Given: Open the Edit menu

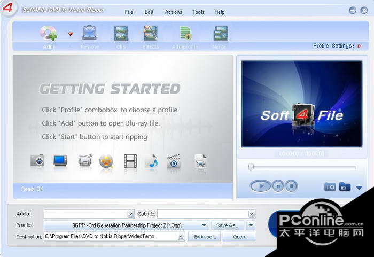Looking at the screenshot, I should point(149,12).
